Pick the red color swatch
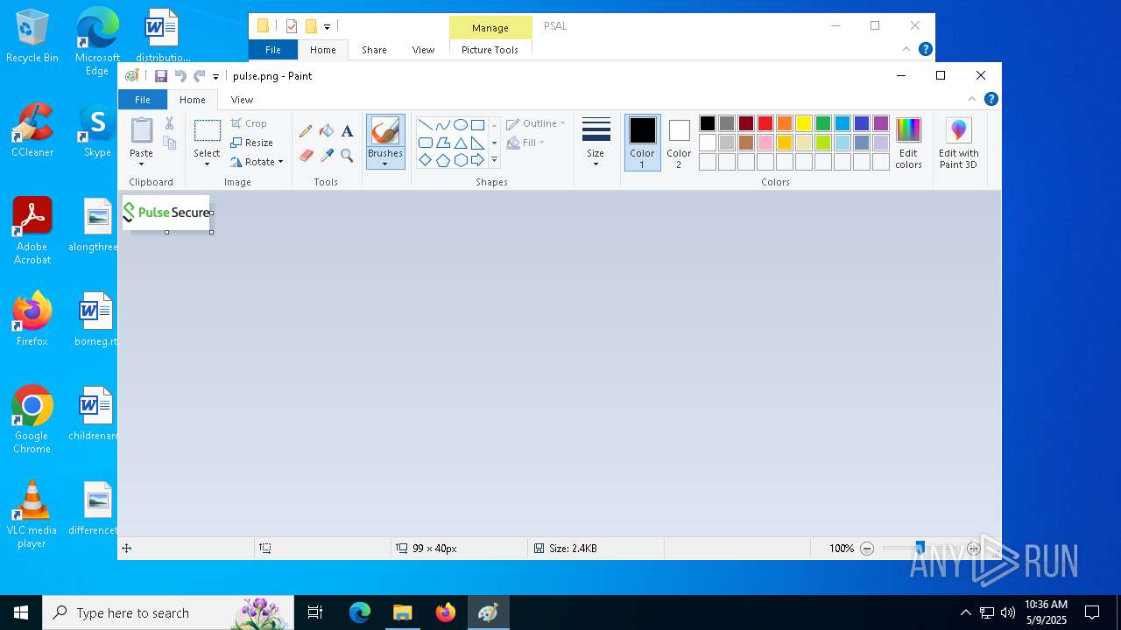Screen dimensions: 1121x630 coord(765,123)
